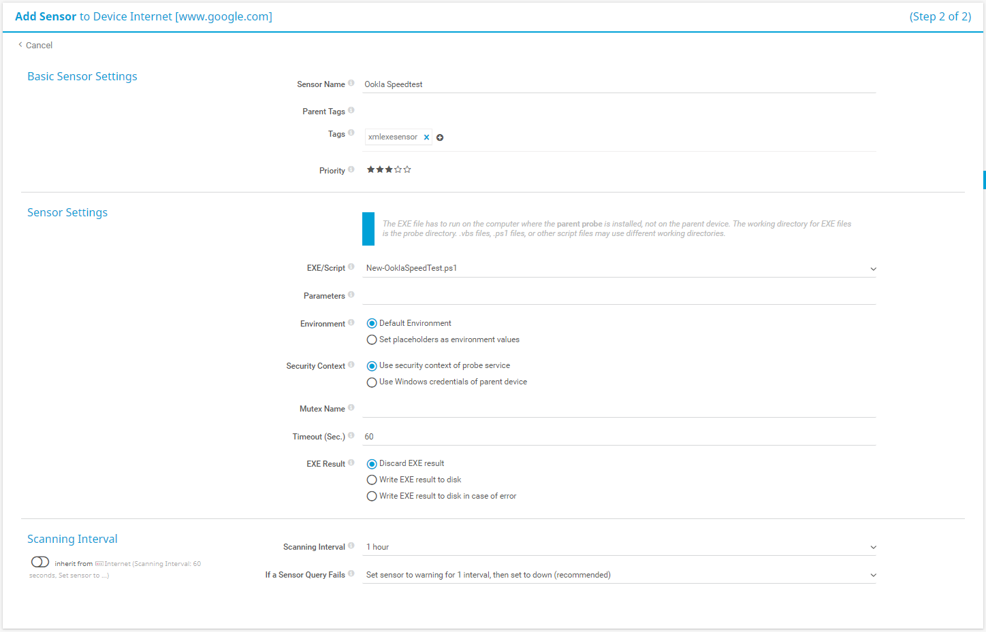Click the Scanning Interval section heading
The height and width of the screenshot is (632, 986).
(72, 539)
